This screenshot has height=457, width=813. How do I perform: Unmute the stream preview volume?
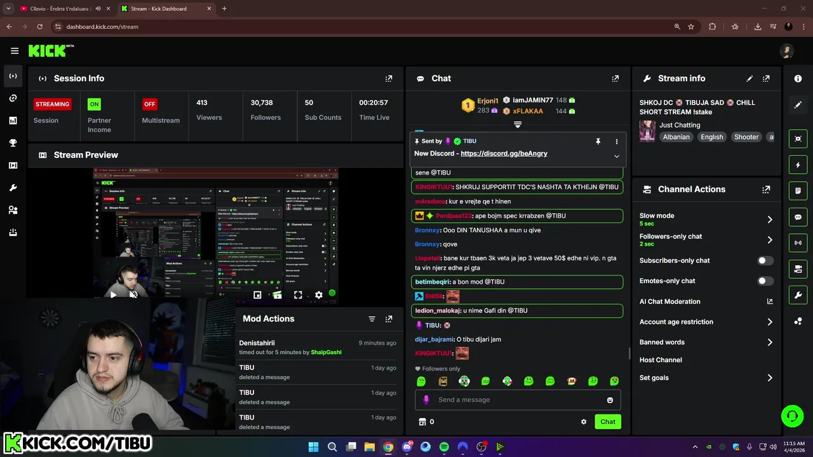(133, 295)
